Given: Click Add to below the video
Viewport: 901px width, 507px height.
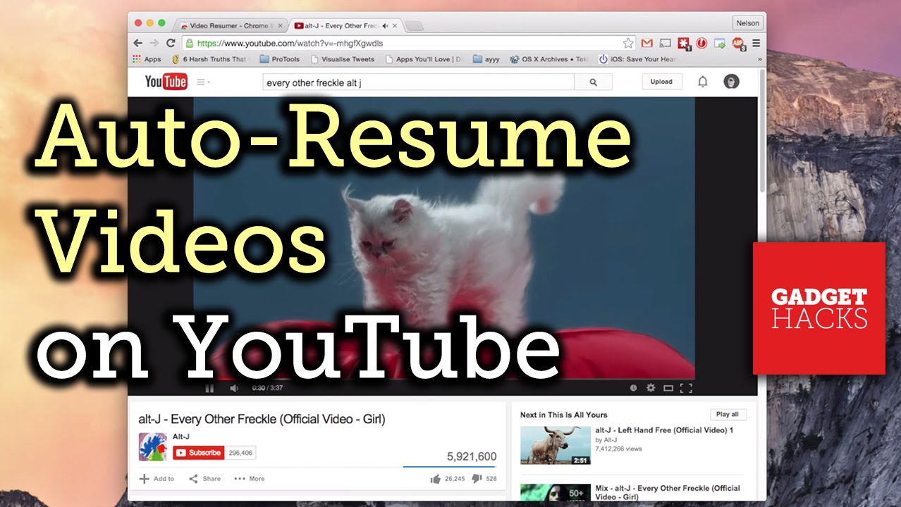Looking at the screenshot, I should tap(157, 479).
